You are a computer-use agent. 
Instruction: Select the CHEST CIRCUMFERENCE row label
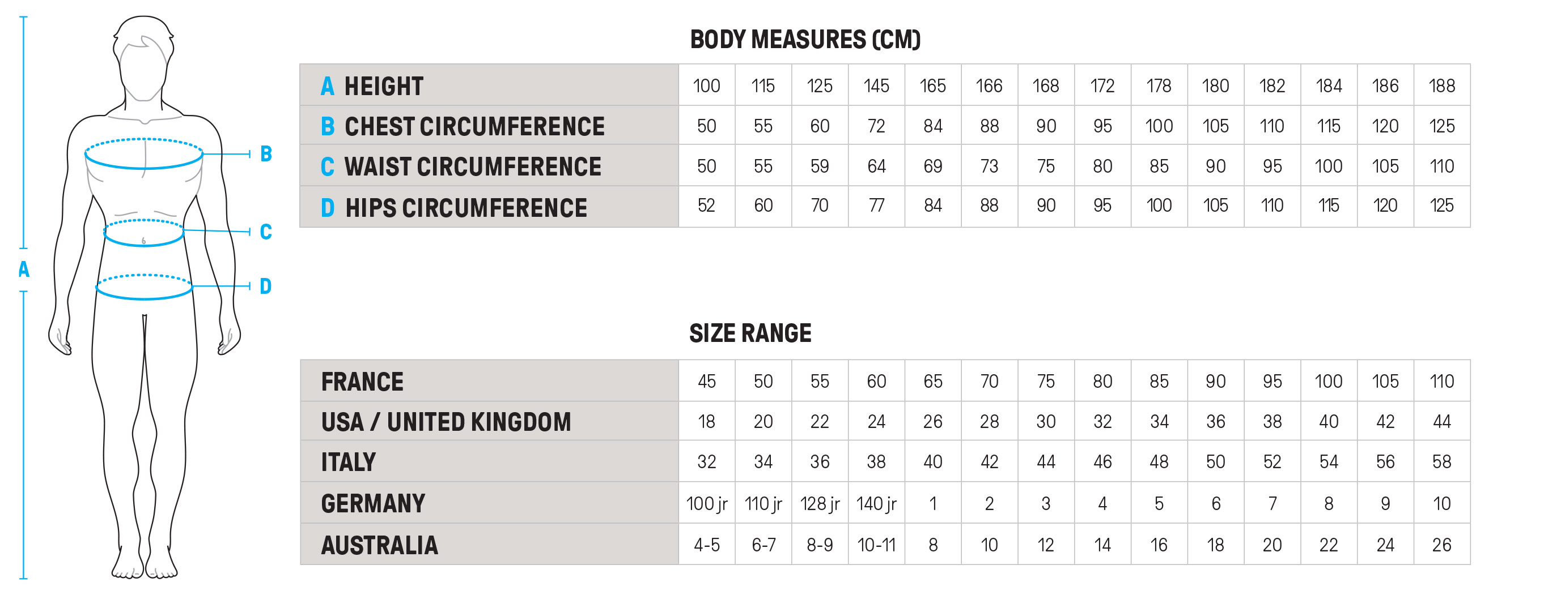pos(474,126)
